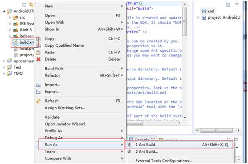
Task: Select Refresh in the context menu
Action: click(x=81, y=101)
